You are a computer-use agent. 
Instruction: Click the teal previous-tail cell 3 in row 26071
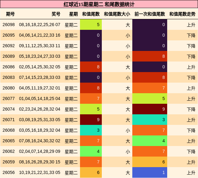pyautogui.click(x=150, y=120)
